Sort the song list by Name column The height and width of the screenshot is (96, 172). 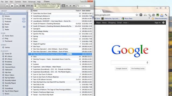pos(35,11)
